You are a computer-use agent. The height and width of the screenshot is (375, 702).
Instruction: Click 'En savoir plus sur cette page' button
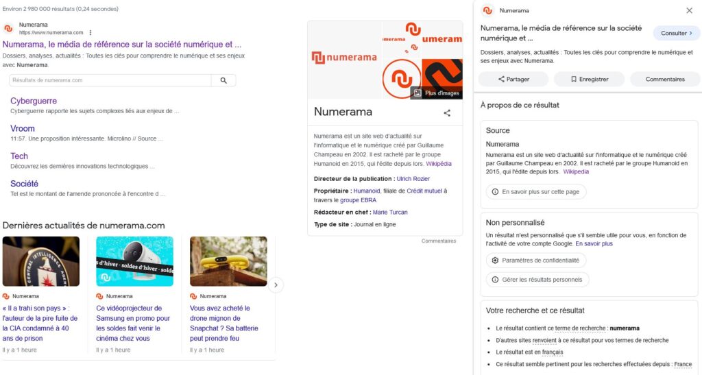pos(536,191)
